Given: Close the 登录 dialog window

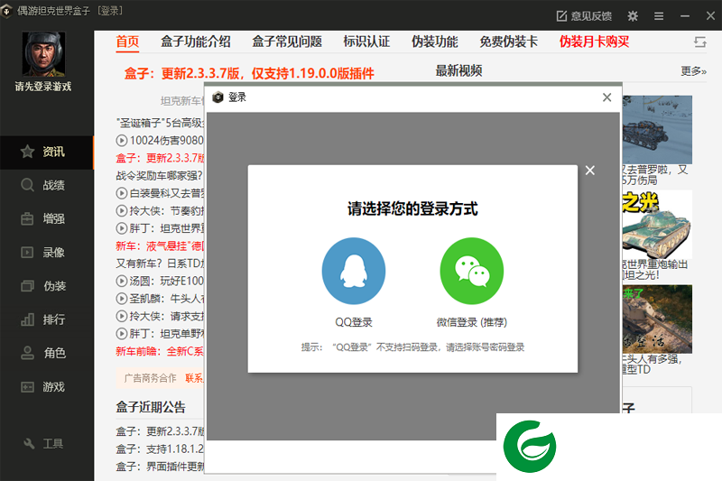Looking at the screenshot, I should (x=606, y=97).
